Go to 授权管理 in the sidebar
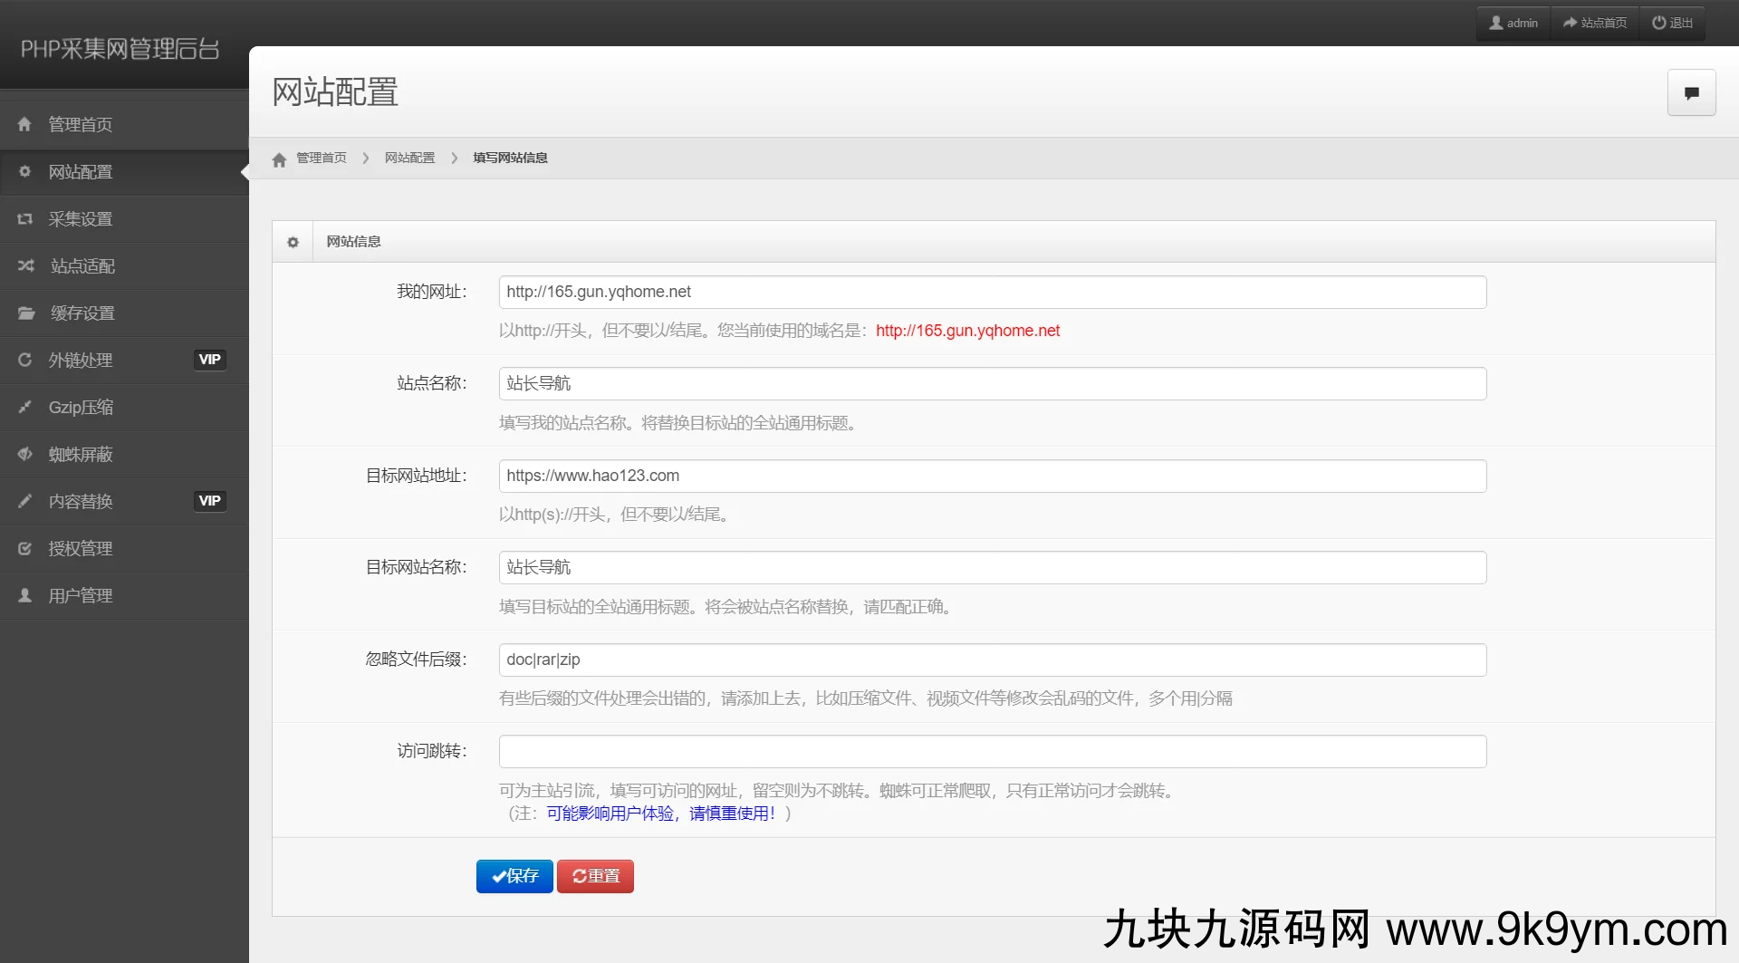1739x963 pixels. coord(81,549)
